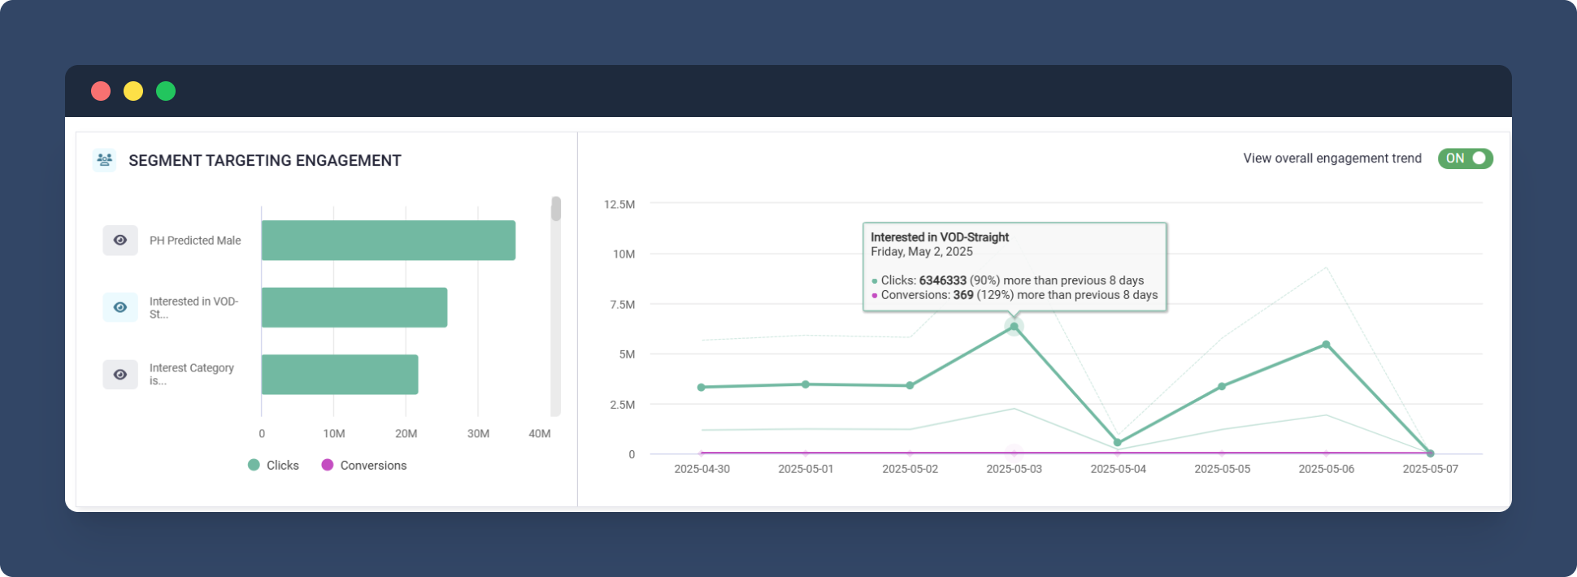The width and height of the screenshot is (1577, 577).
Task: Click the 2025-05-04 low Clicks data point
Action: pyautogui.click(x=1118, y=443)
